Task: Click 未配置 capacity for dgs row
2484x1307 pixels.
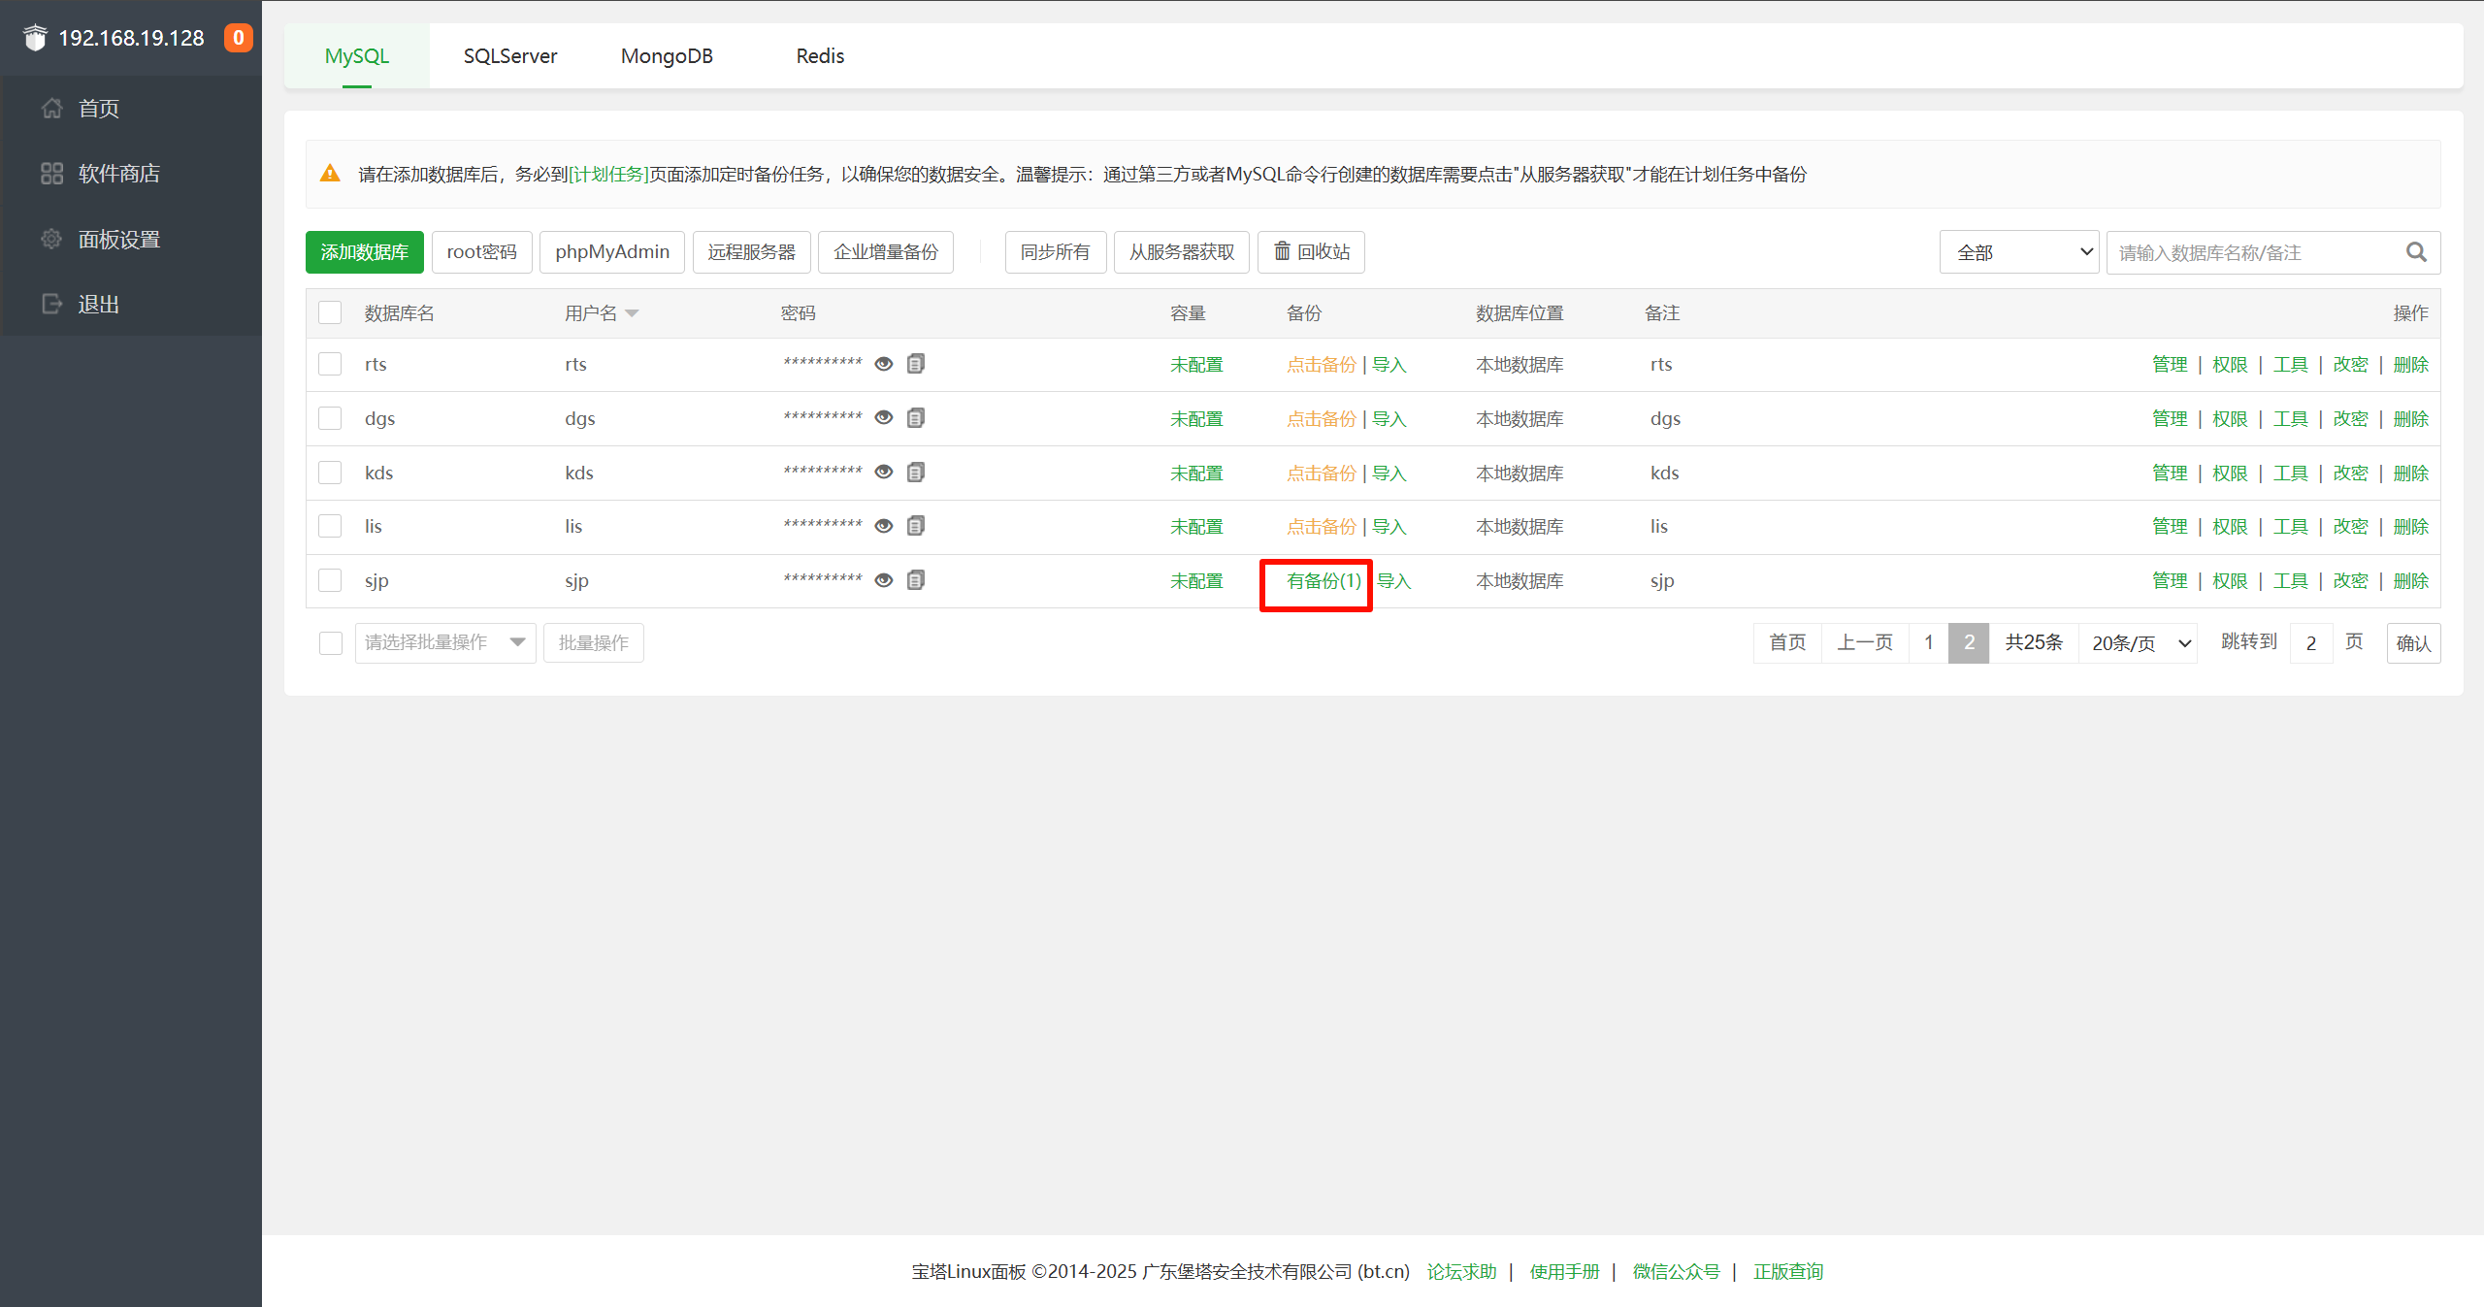Action: pyautogui.click(x=1196, y=419)
